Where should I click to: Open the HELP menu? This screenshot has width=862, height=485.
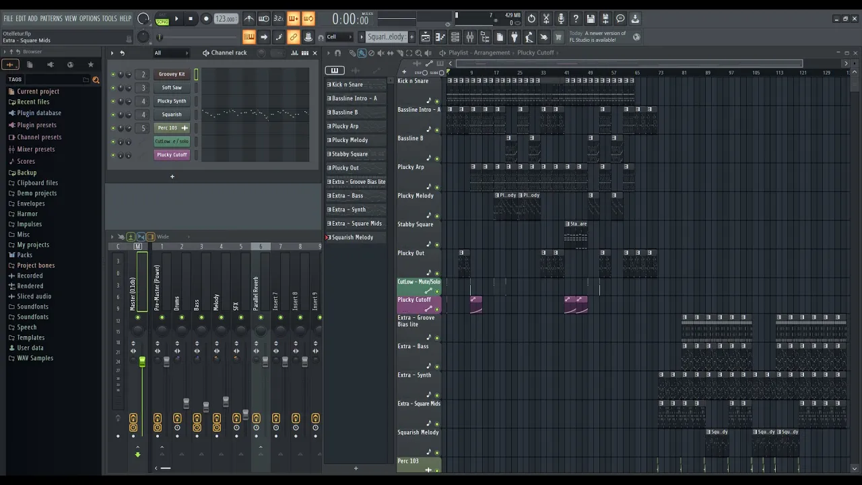tap(125, 19)
